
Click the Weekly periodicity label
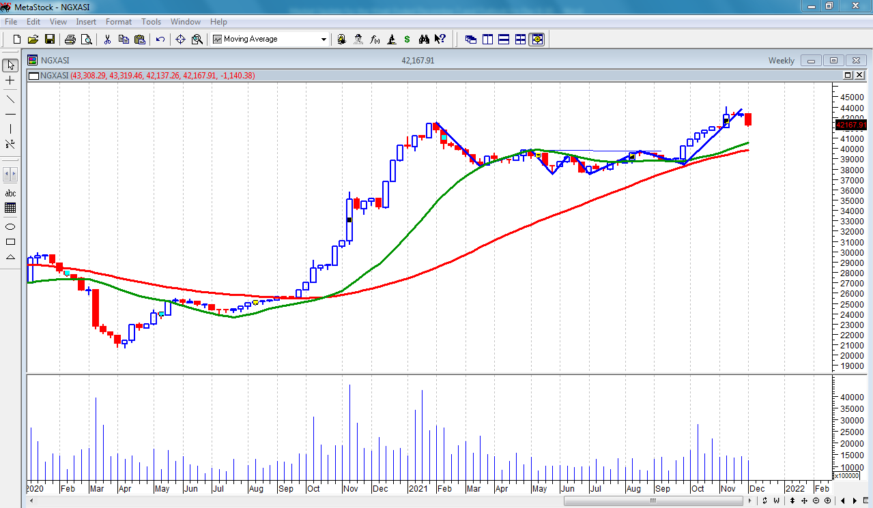coord(781,61)
